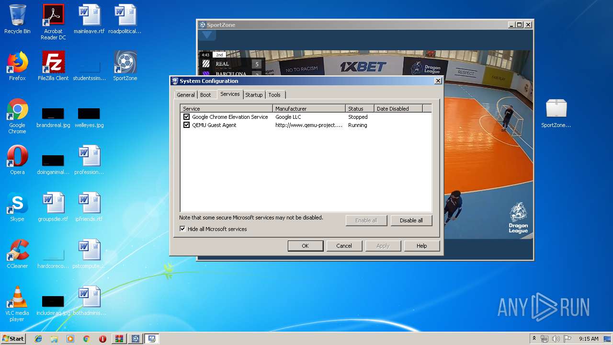Open the Start menu

point(13,339)
